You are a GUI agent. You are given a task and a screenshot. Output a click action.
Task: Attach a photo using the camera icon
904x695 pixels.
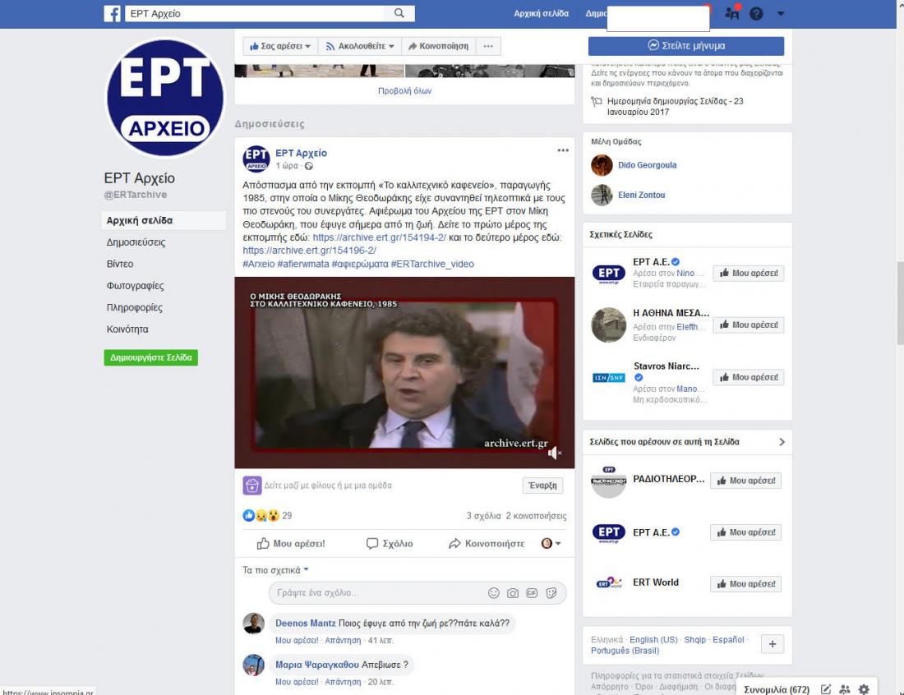513,593
